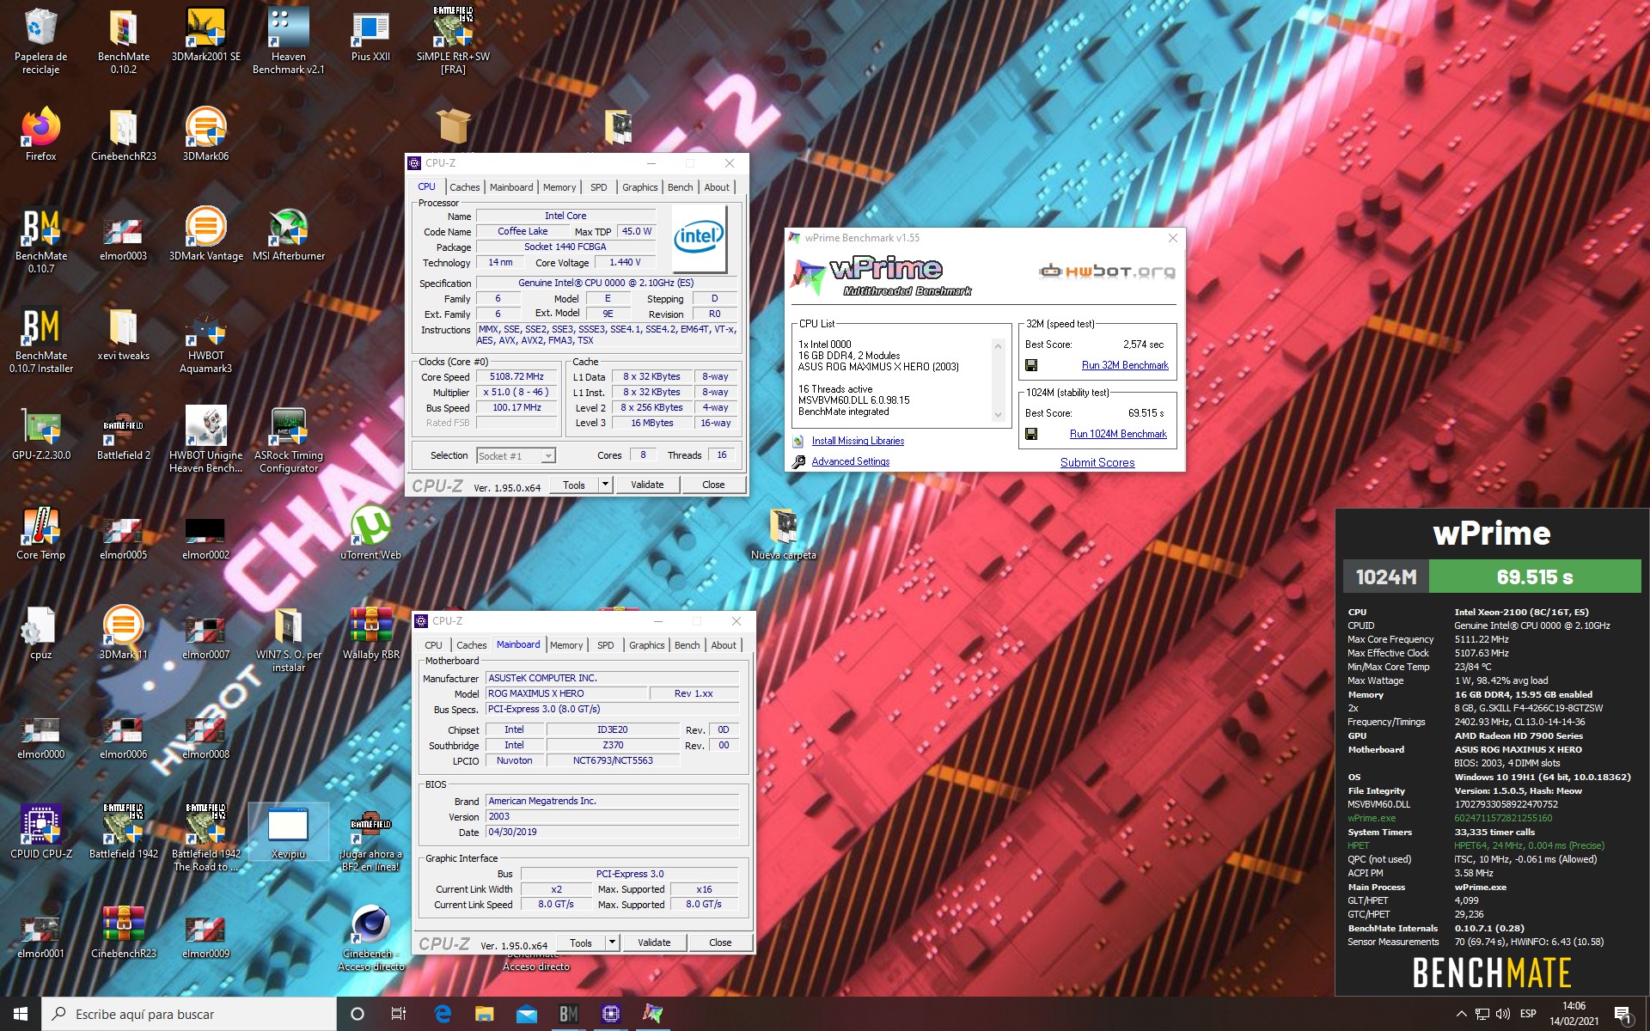Open Xevipiu desktop file
The width and height of the screenshot is (1650, 1031).
[x=288, y=832]
